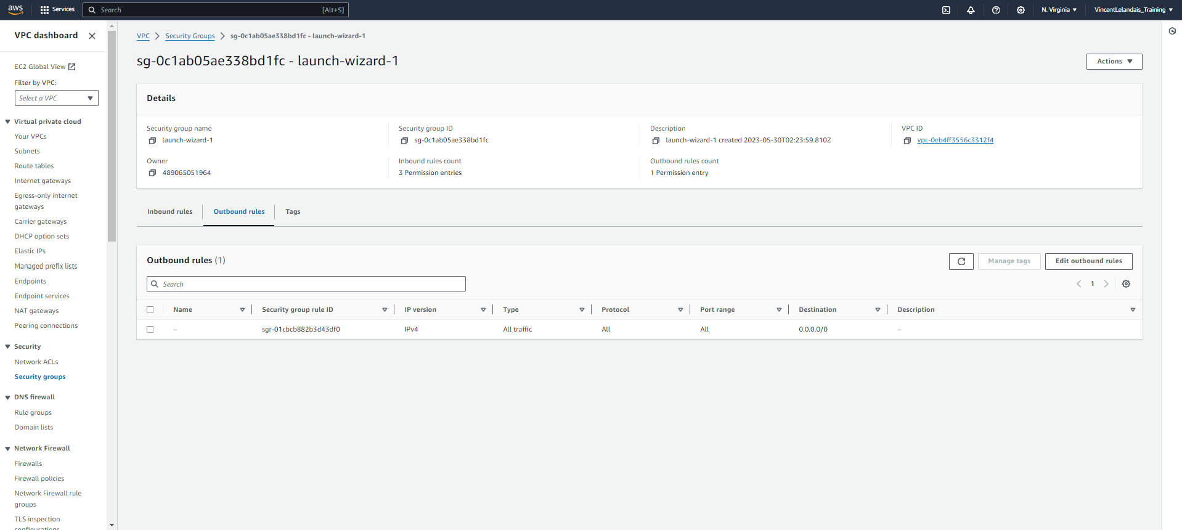Toggle the select-all rules checkbox

point(150,310)
